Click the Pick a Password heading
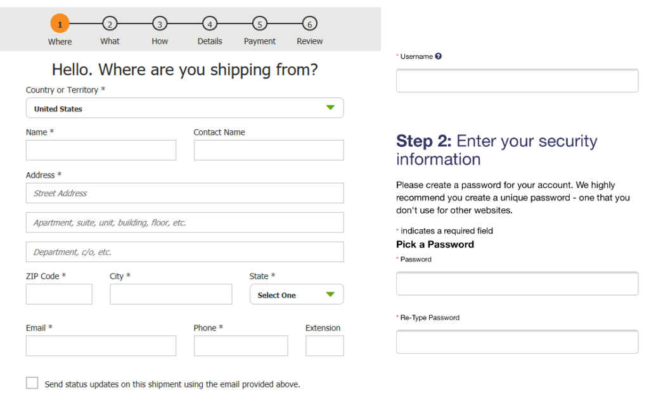Viewport: 649px width, 409px height. click(435, 244)
